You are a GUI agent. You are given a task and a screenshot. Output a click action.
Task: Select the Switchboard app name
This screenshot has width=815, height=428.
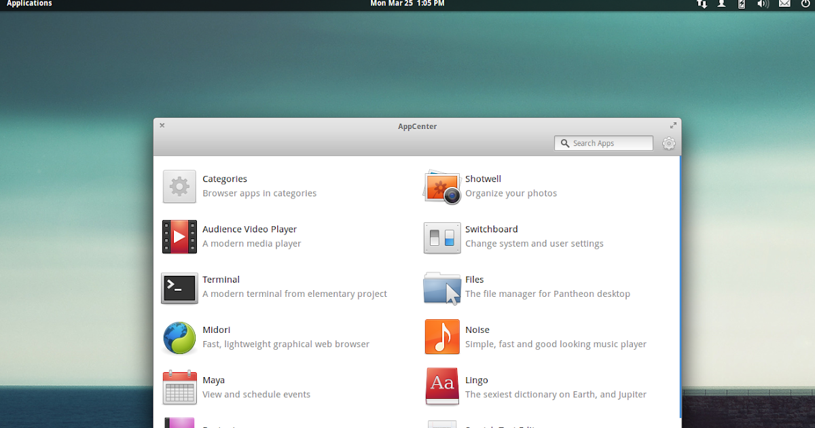click(x=492, y=230)
